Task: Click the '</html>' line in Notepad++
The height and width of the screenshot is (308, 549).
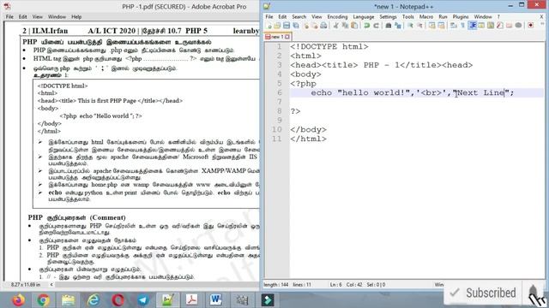Action: pyautogui.click(x=309, y=139)
